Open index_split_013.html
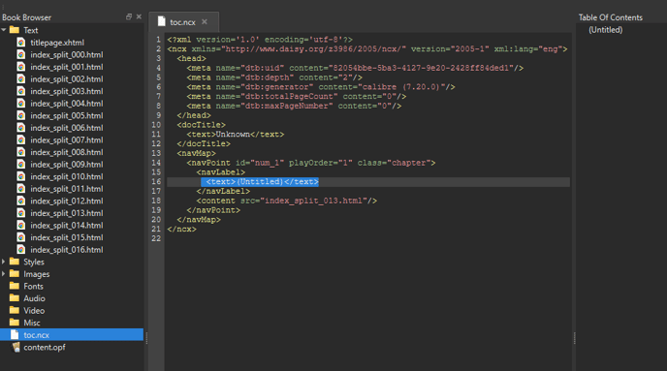 66,213
